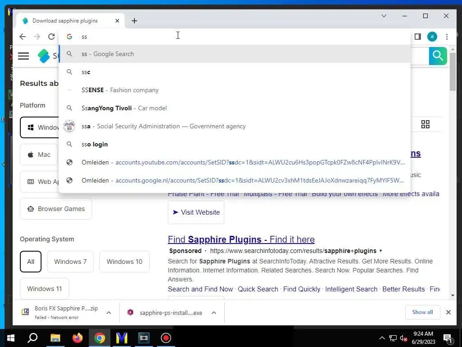
Task: Go back to the previous page
Action: (x=23, y=37)
